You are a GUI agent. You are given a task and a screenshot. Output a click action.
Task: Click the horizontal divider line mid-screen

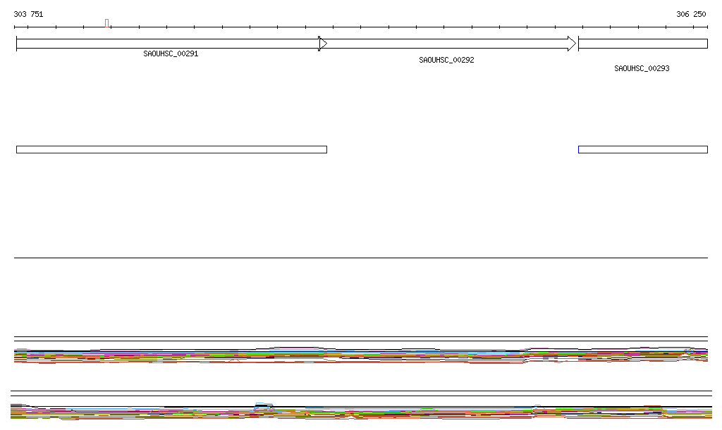click(x=360, y=258)
